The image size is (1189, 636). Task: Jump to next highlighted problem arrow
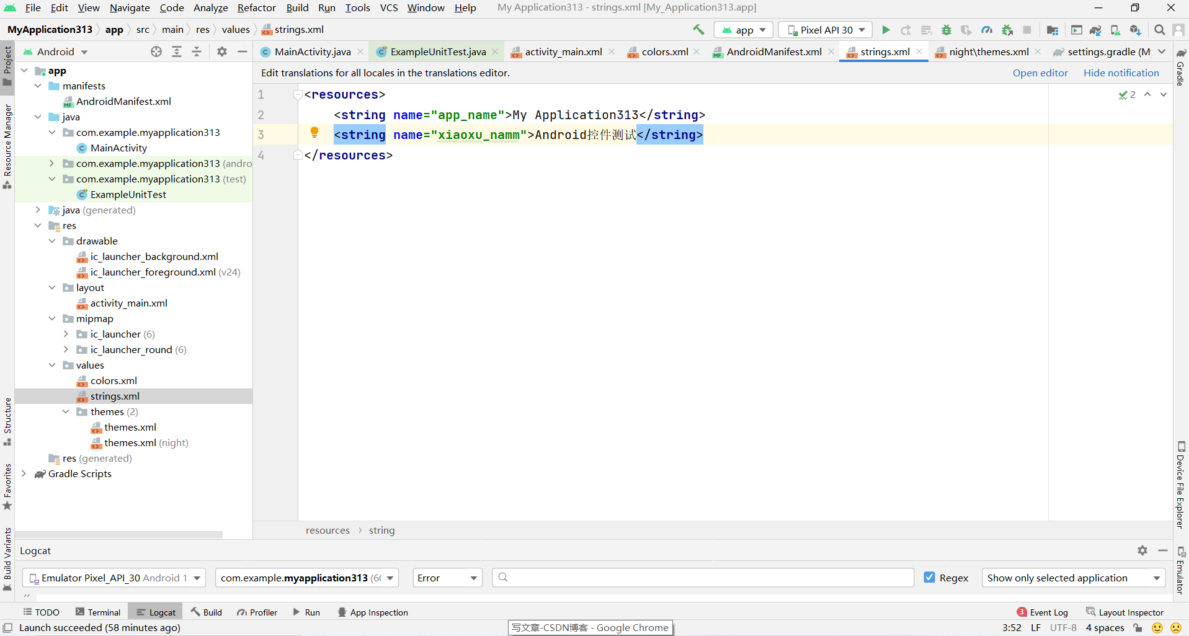[x=1164, y=94]
